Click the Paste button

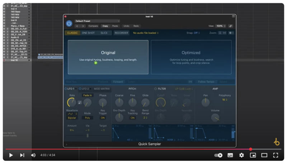pyautogui.click(x=115, y=26)
